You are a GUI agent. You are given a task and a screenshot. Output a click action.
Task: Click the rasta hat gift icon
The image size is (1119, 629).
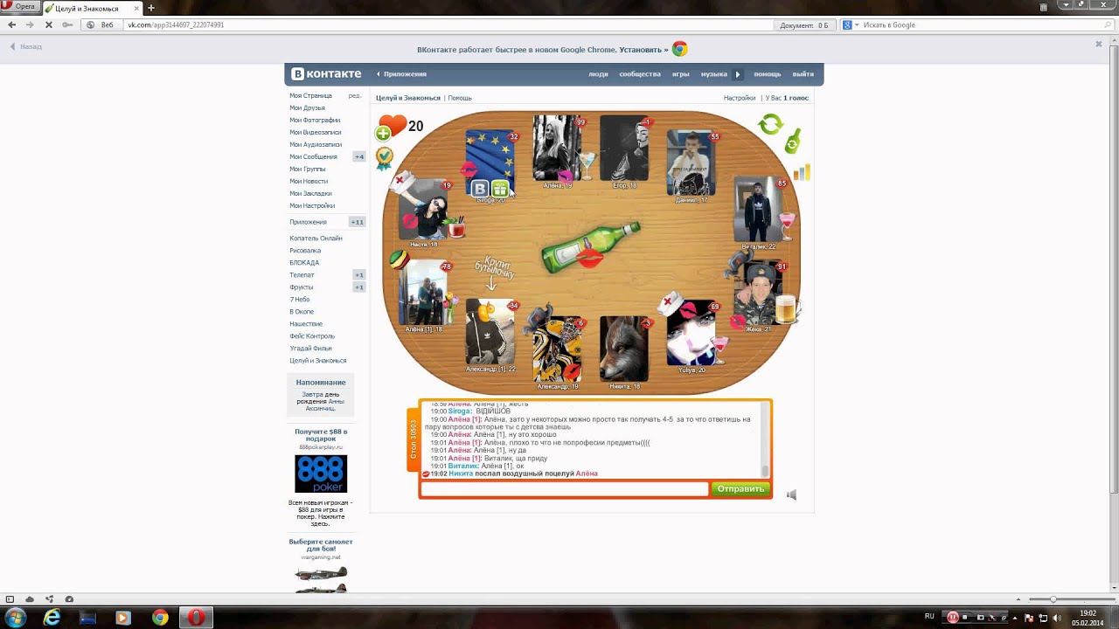pos(399,259)
